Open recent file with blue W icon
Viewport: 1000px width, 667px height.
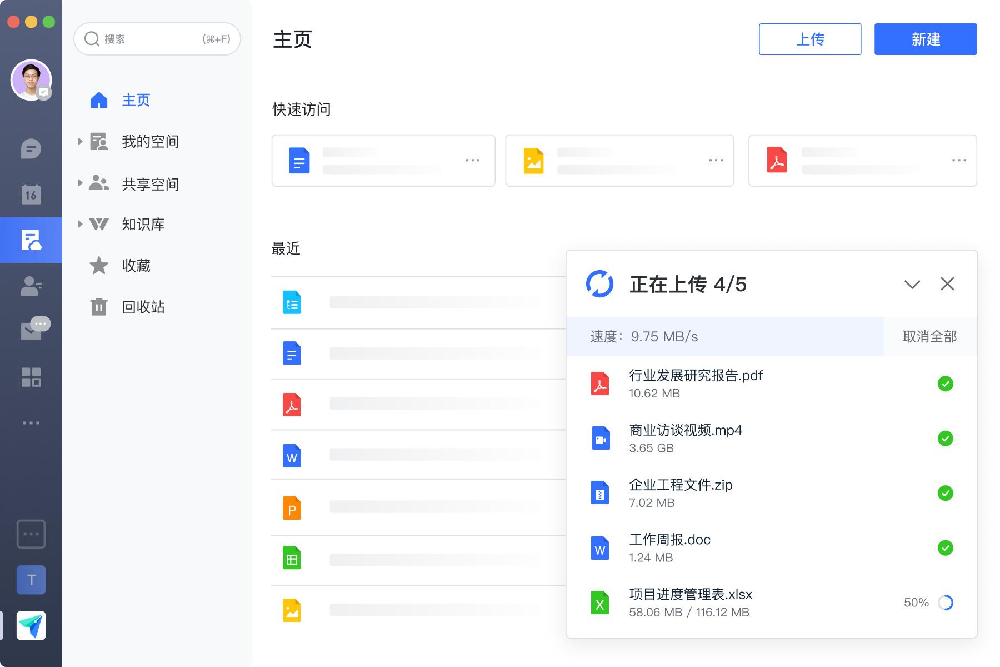pyautogui.click(x=292, y=456)
